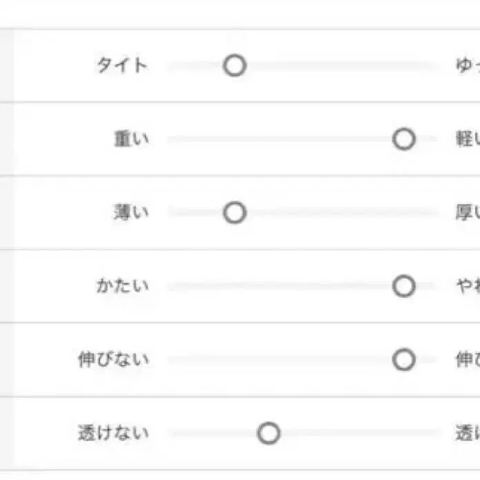Image resolution: width=480 pixels, height=480 pixels.
Task: Click the かたい row slider handle
Action: [x=403, y=286]
